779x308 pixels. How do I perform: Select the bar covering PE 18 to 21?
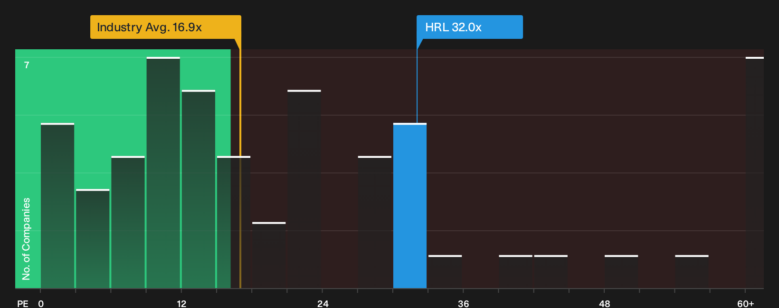[x=269, y=255]
